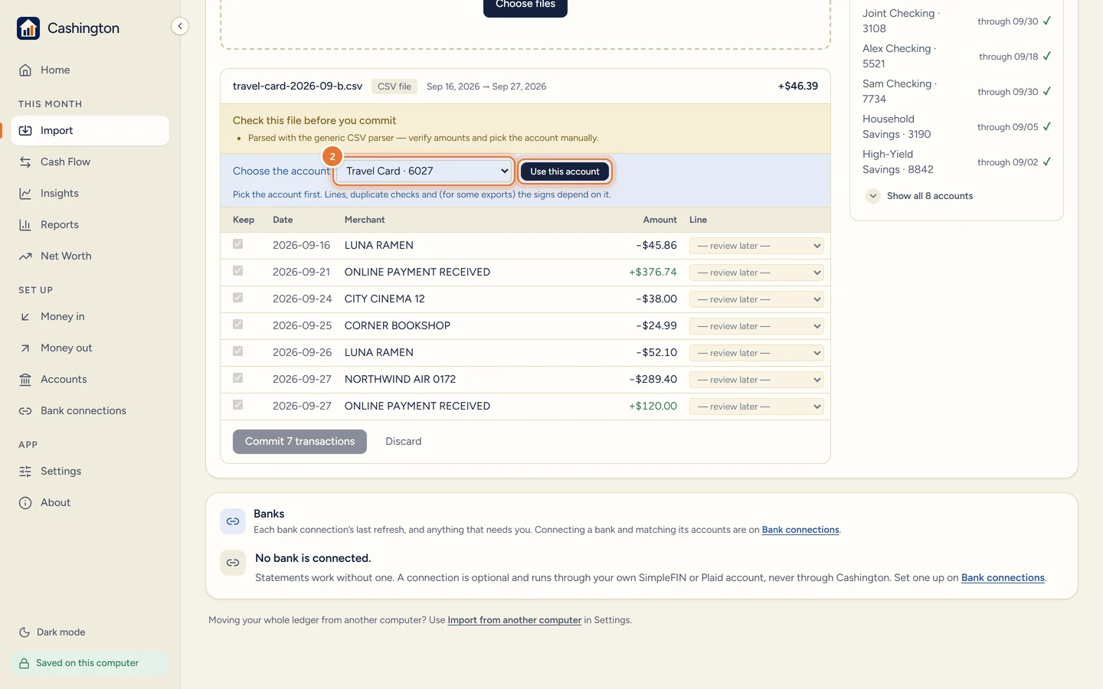1103x689 pixels.
Task: Navigate to Net Worth
Action: [90, 256]
